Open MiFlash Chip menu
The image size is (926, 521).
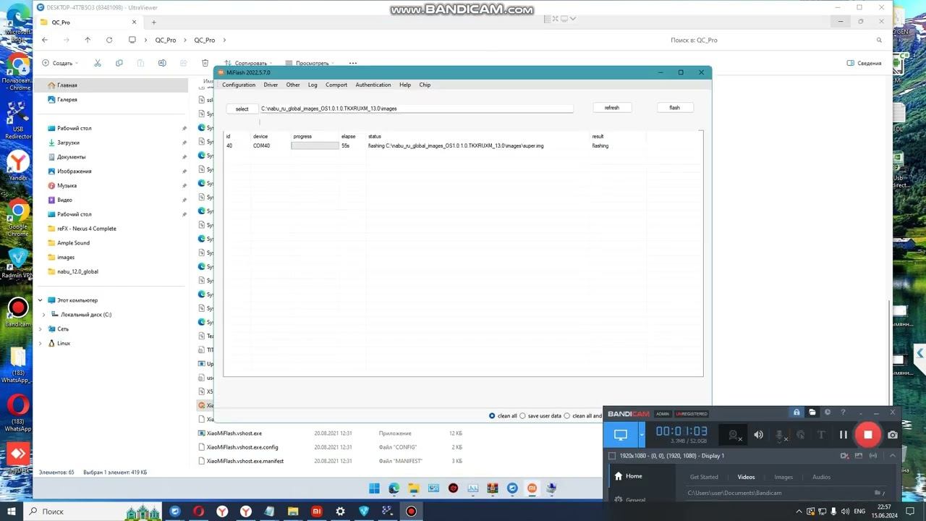click(425, 85)
